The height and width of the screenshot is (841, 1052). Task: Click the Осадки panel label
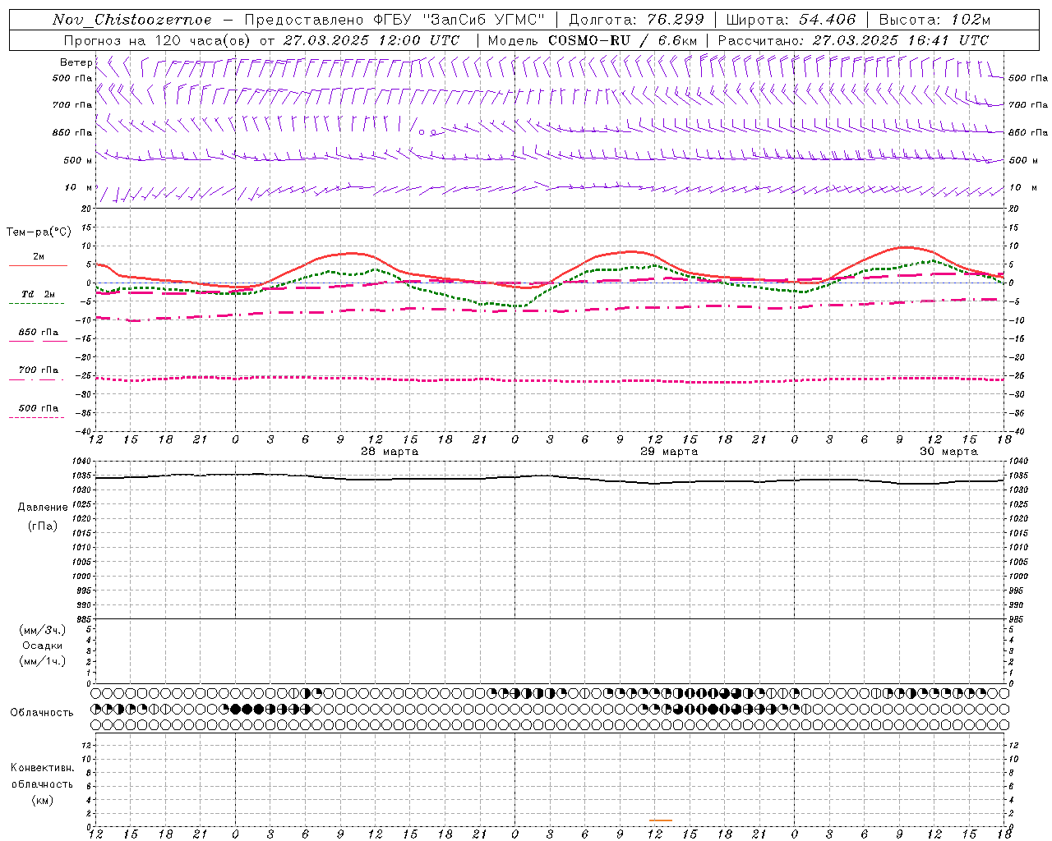43,646
